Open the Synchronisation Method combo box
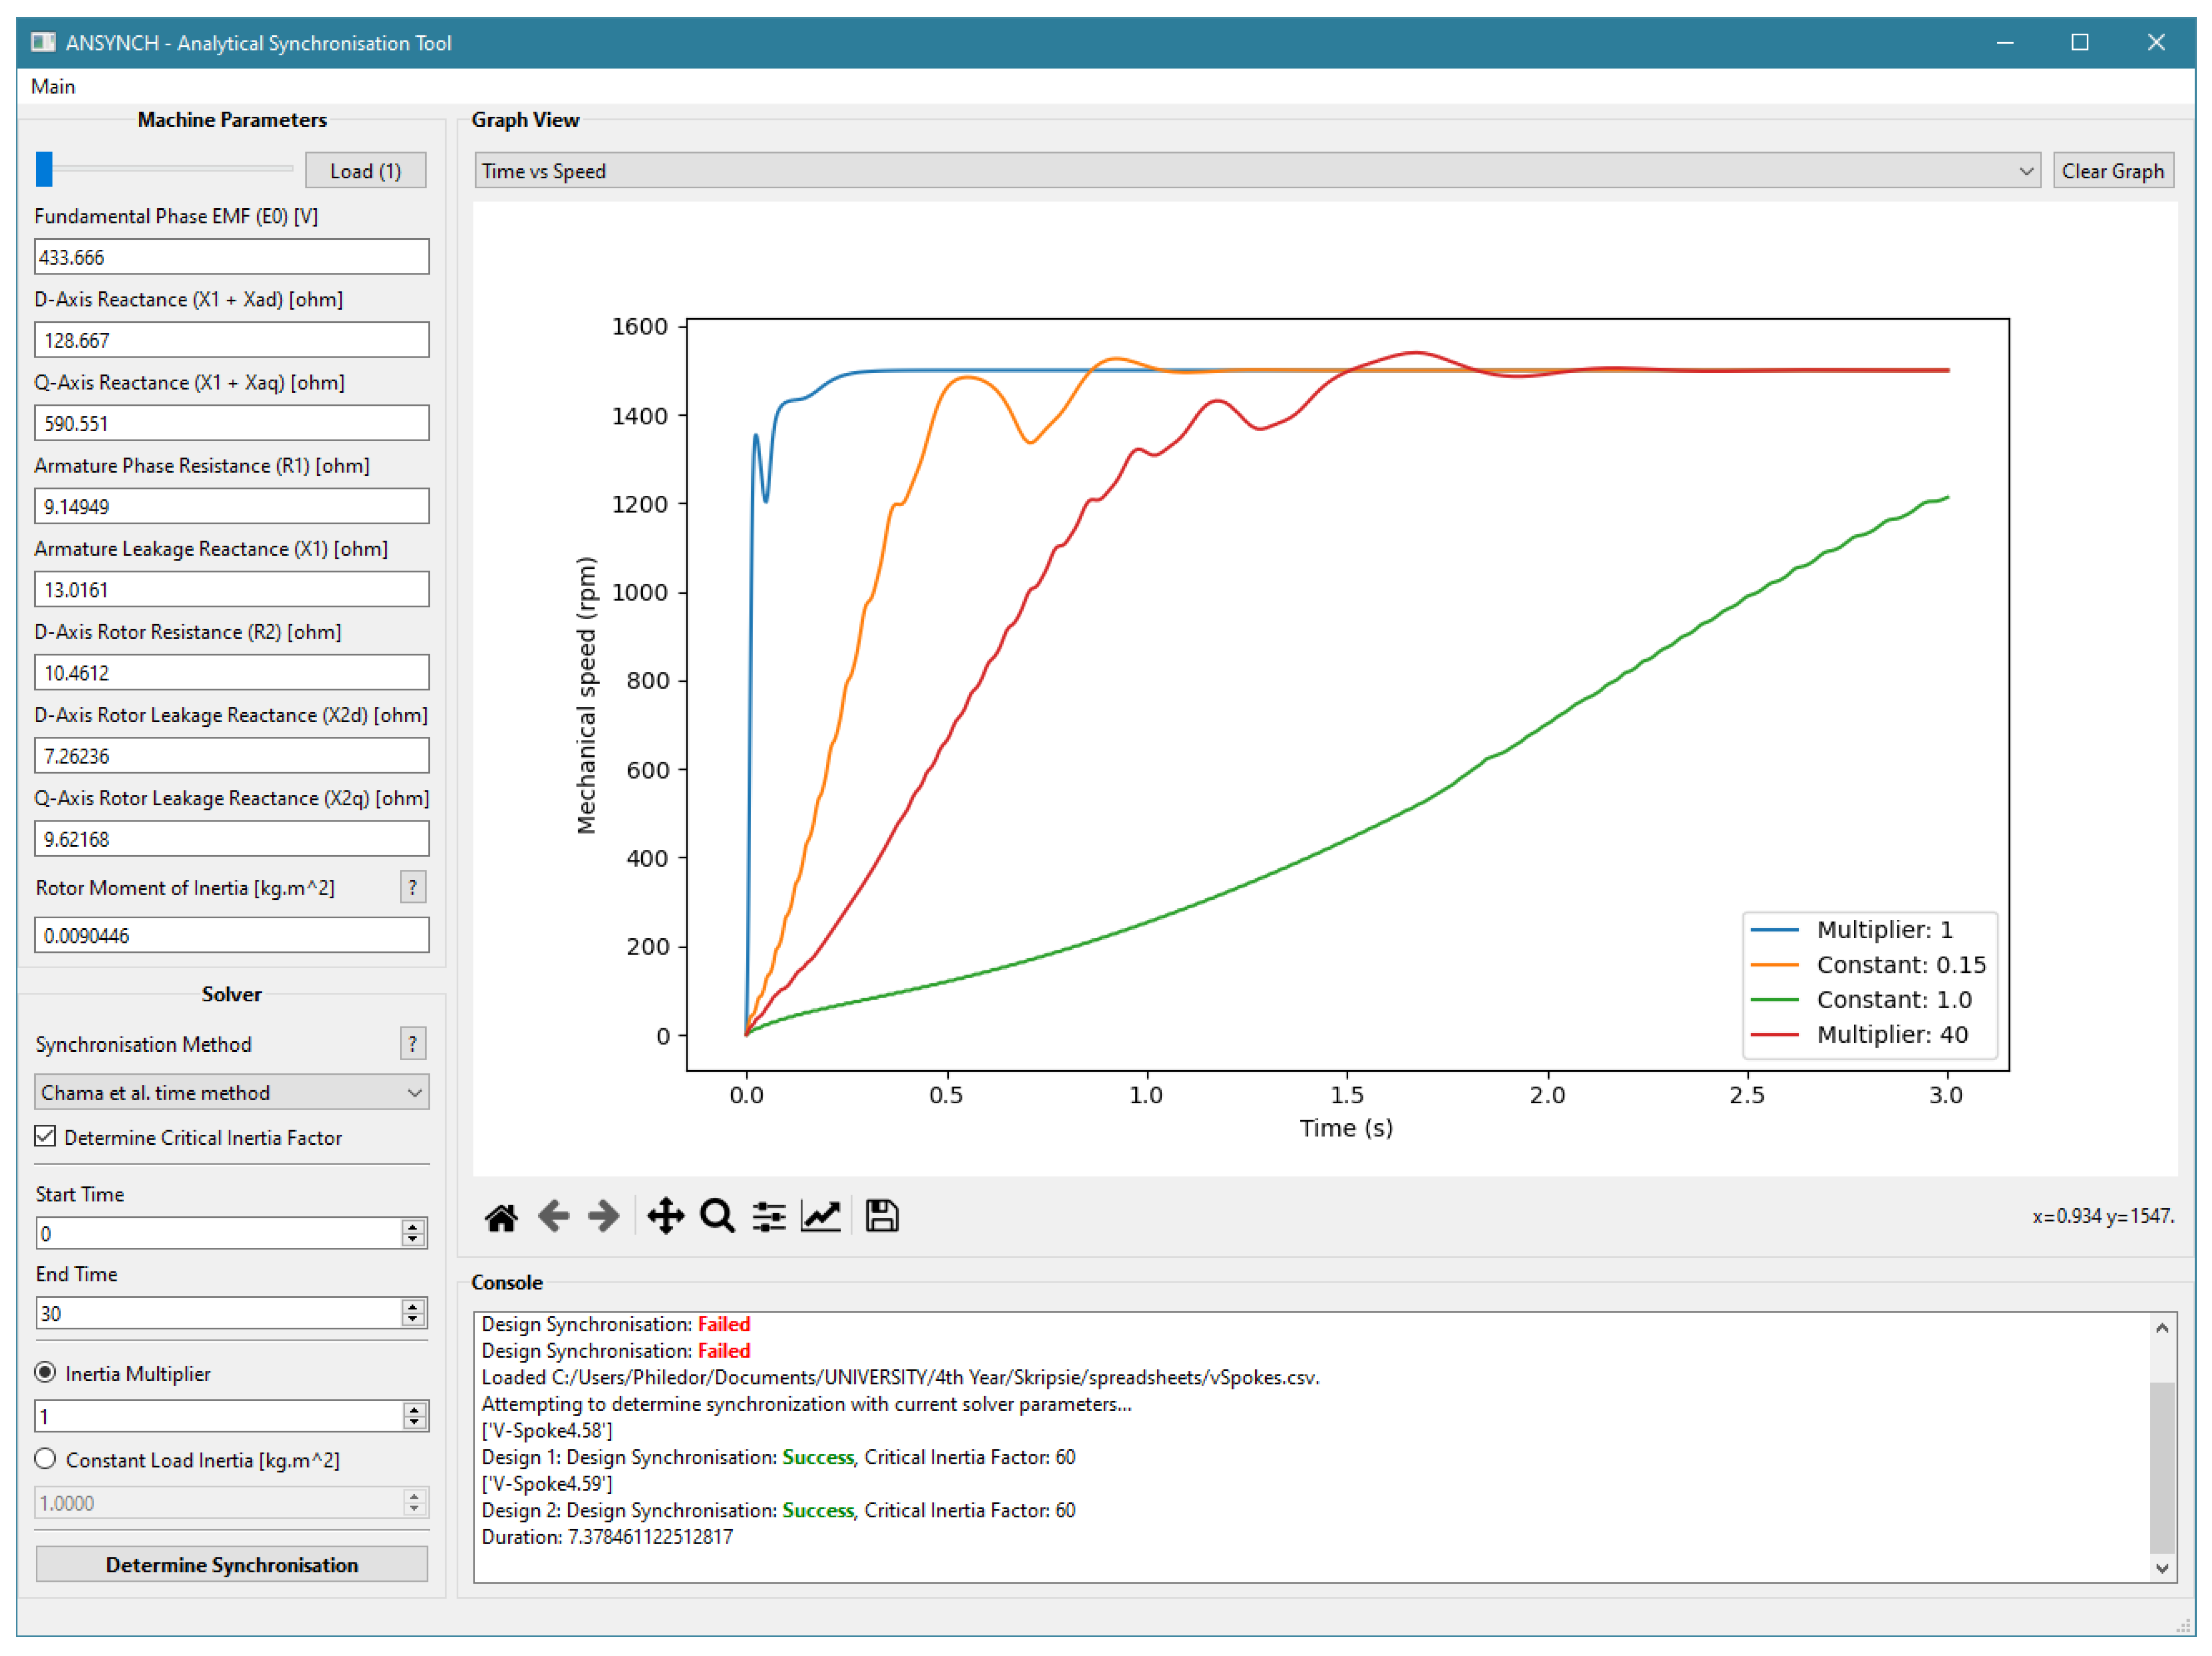Viewport: 2212px width, 1656px height. click(x=231, y=1092)
